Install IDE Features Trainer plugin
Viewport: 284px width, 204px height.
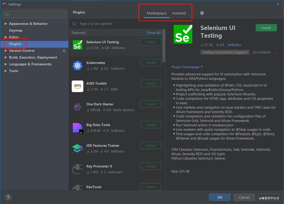(x=151, y=145)
